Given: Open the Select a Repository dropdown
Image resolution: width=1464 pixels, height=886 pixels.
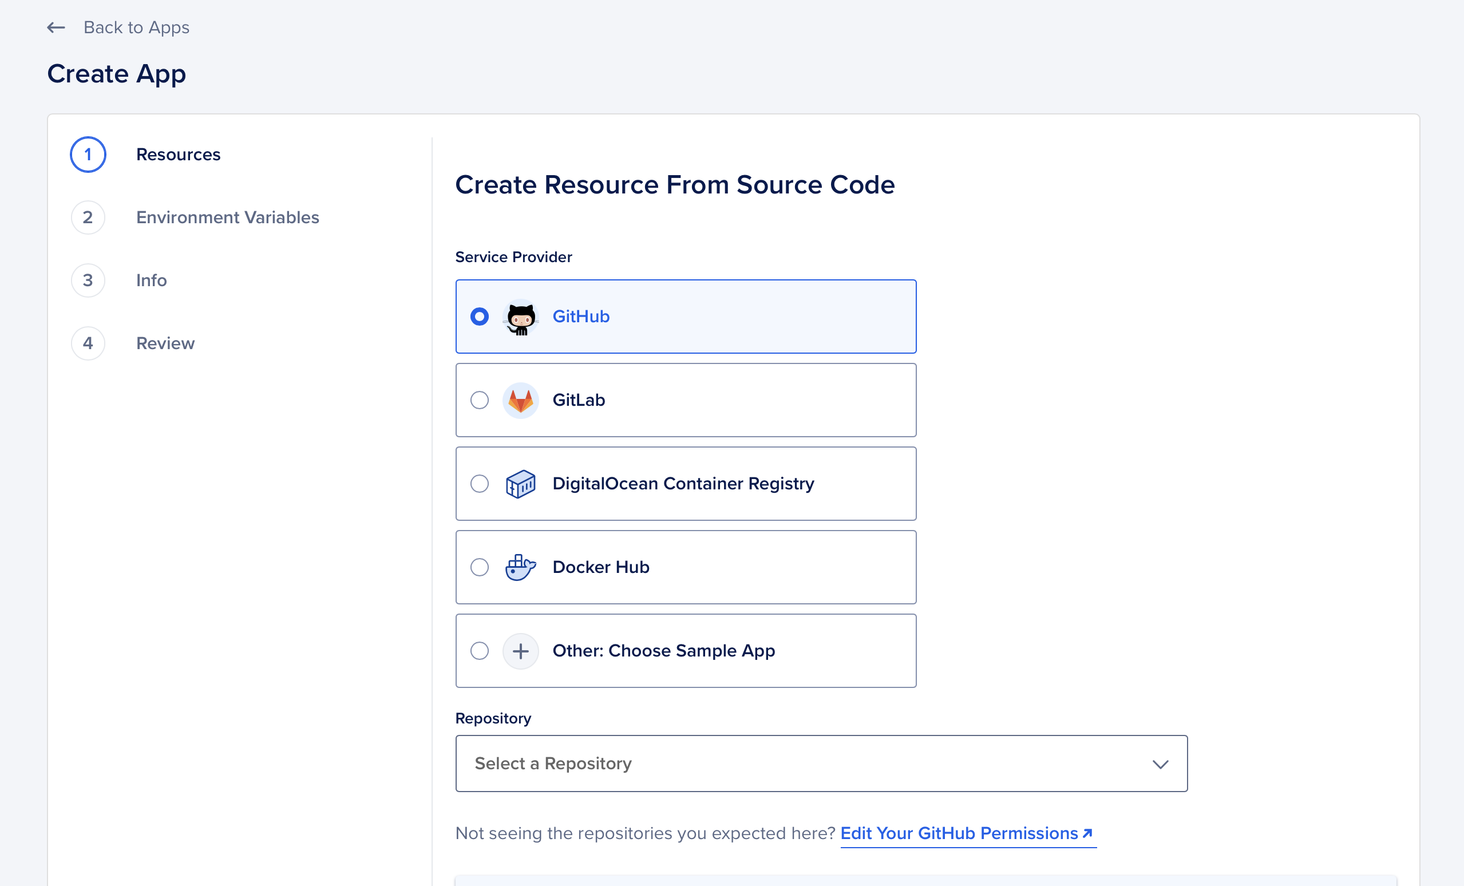Looking at the screenshot, I should [821, 764].
